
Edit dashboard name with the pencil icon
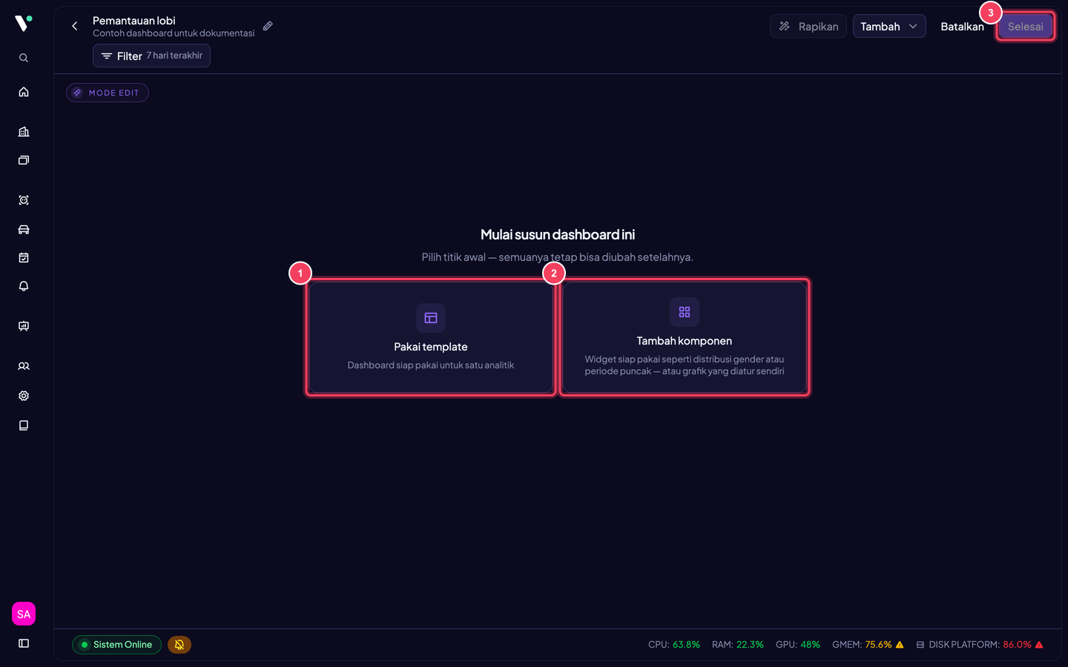click(268, 26)
